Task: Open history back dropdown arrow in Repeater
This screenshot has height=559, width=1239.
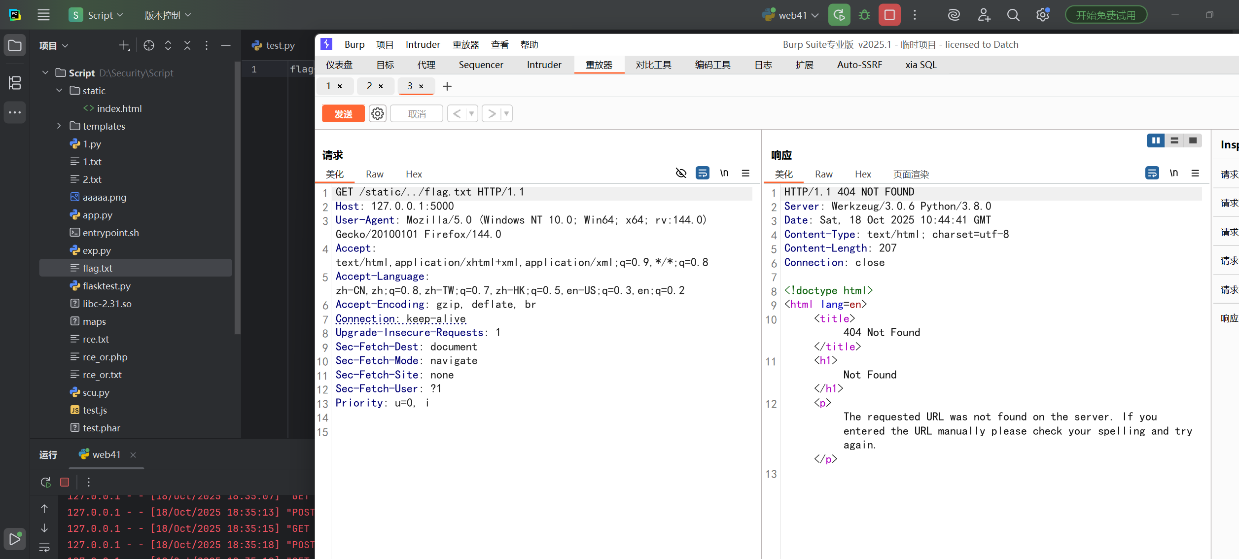Action: [472, 114]
